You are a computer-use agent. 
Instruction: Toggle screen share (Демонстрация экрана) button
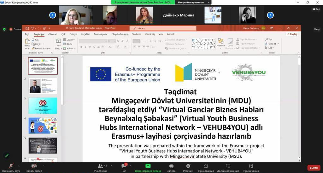click(x=148, y=168)
